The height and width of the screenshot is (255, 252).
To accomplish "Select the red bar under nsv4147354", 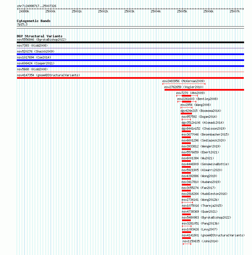I will click(130, 78).
